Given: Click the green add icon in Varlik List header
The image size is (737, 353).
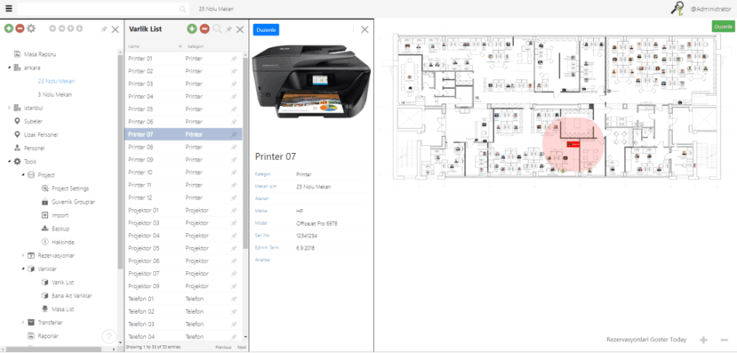Looking at the screenshot, I should (192, 29).
